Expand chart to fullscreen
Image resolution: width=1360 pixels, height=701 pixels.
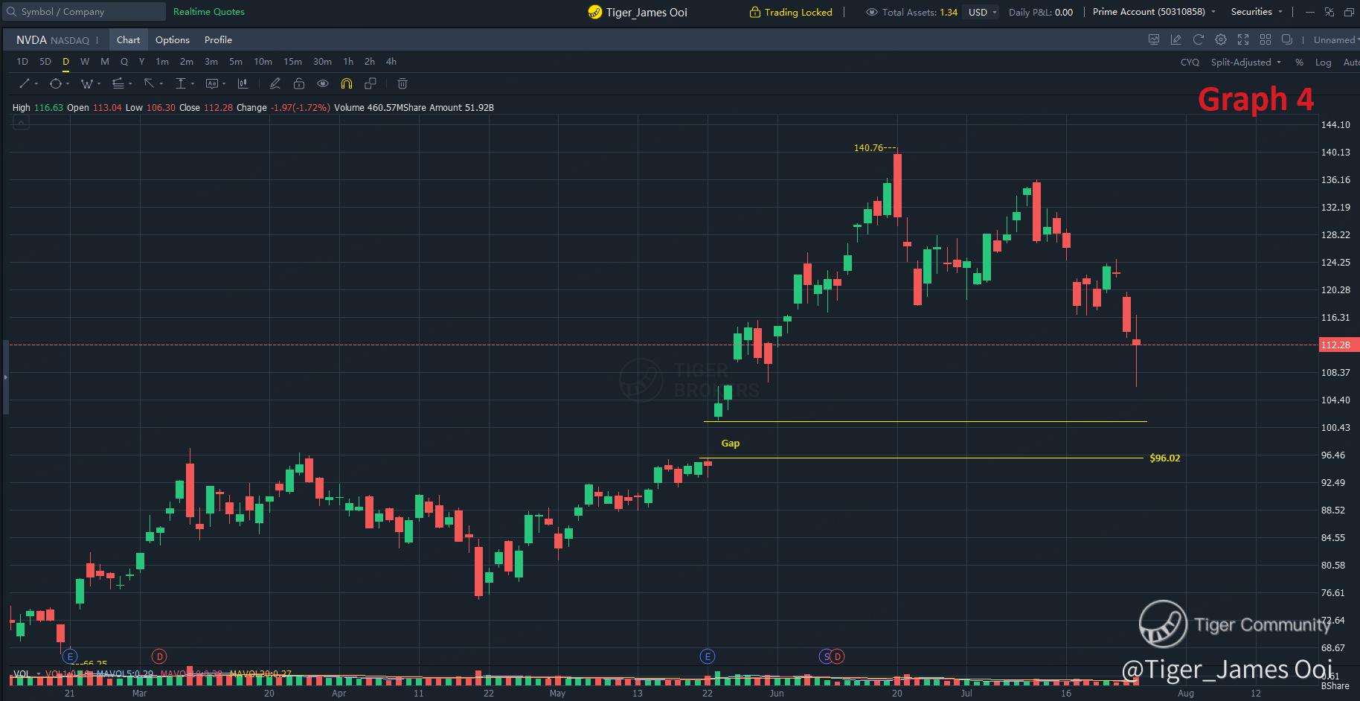[1243, 39]
